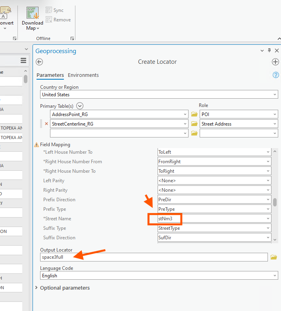Click the Field Mapping warning icon
This screenshot has width=281, height=311.
37,145
